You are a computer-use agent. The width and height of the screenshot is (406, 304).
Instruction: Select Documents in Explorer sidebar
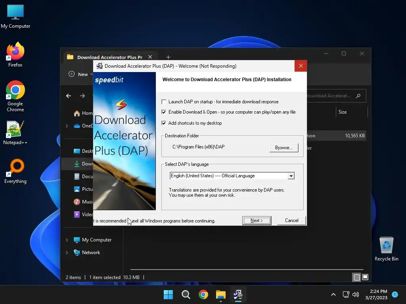click(x=83, y=176)
